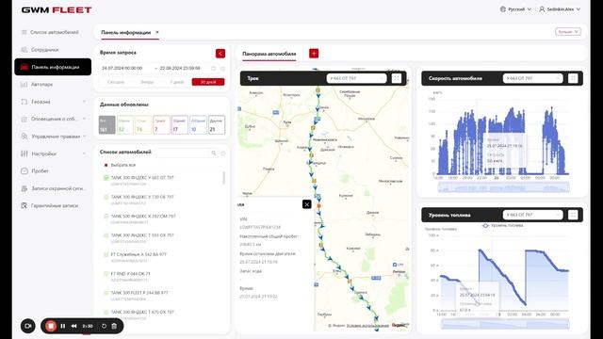The height and width of the screenshot is (339, 603).
Task: Click the Управление правами sidebar icon
Action: tap(24, 136)
